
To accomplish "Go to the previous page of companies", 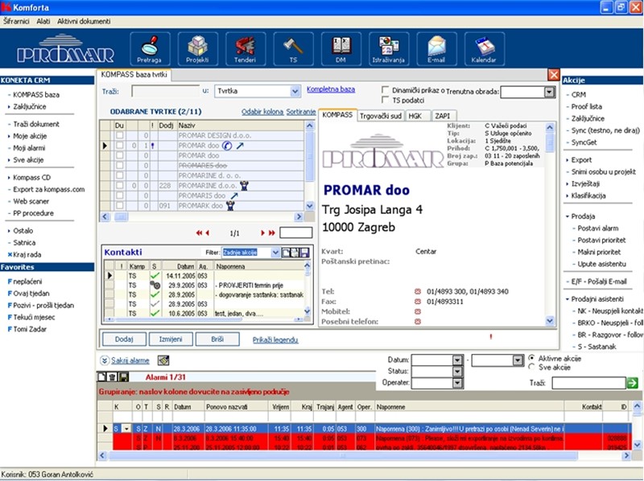I will point(208,232).
